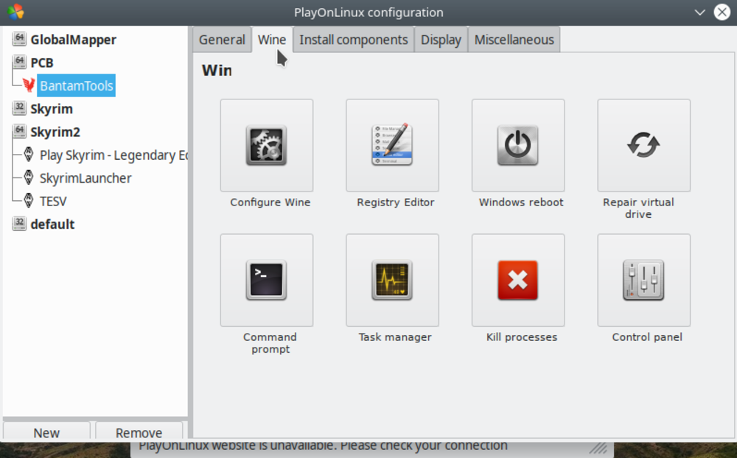
Task: Click the 'Windows reboot' label text
Action: (x=521, y=202)
